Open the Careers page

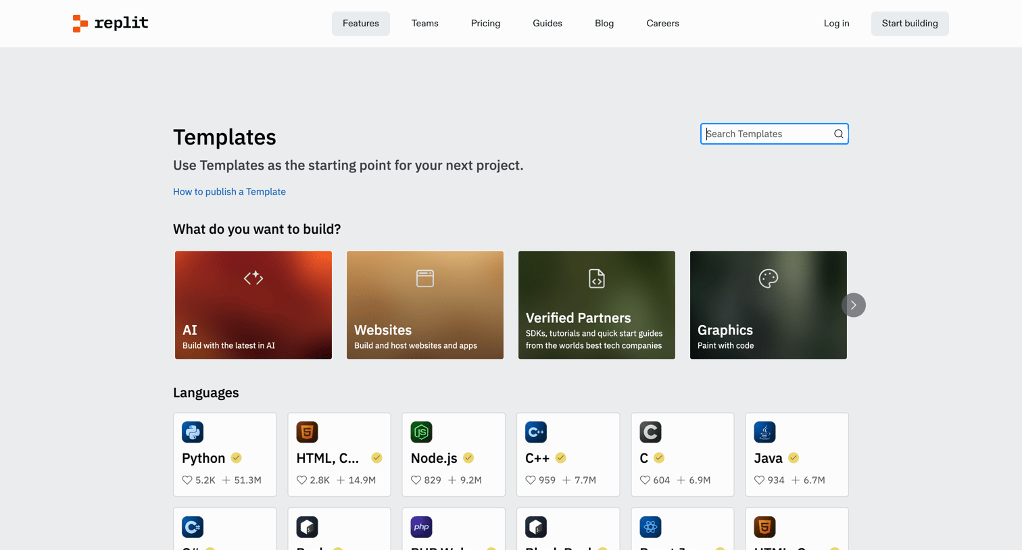pyautogui.click(x=662, y=24)
